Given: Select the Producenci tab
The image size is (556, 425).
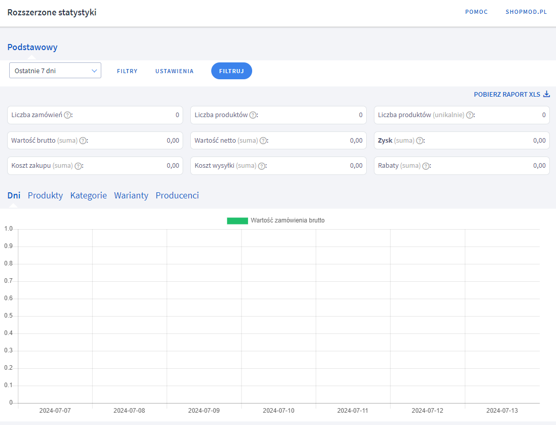Looking at the screenshot, I should click(x=177, y=195).
